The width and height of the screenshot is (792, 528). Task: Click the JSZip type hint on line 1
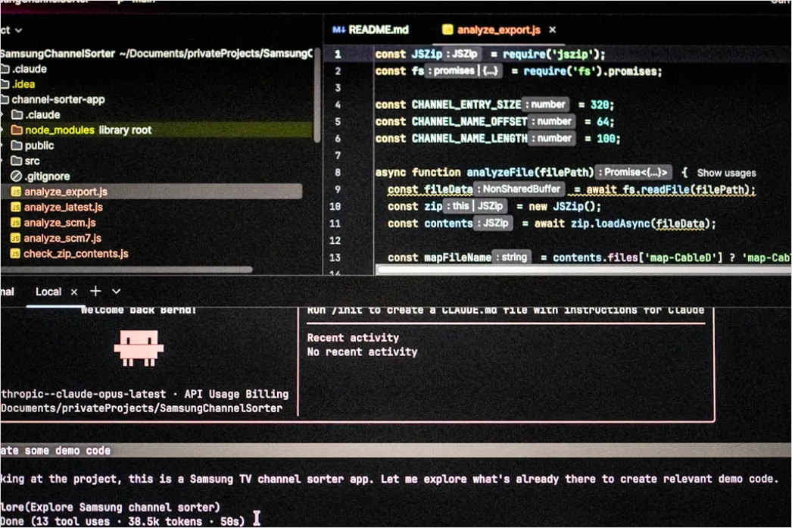463,54
